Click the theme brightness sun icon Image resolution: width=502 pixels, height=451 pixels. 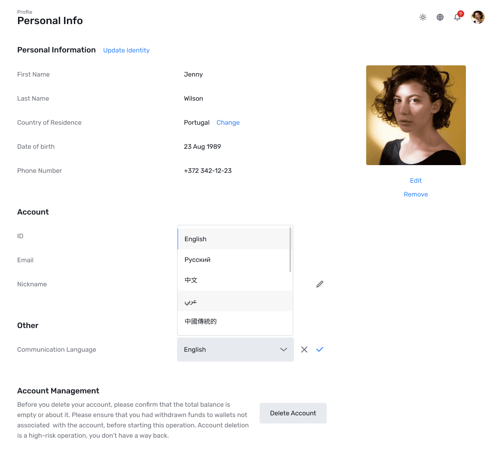pos(423,17)
